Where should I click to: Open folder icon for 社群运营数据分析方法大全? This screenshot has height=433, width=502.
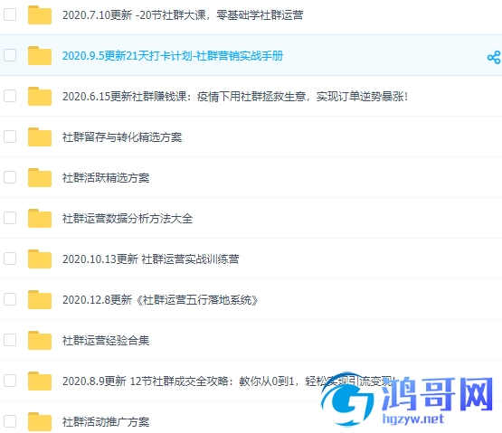click(40, 218)
